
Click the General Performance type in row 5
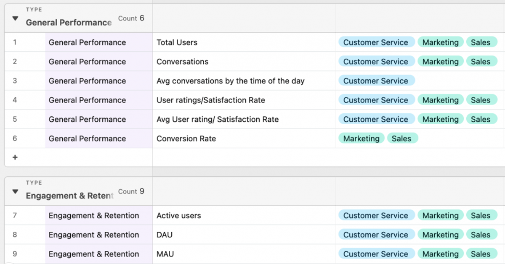[x=99, y=120]
